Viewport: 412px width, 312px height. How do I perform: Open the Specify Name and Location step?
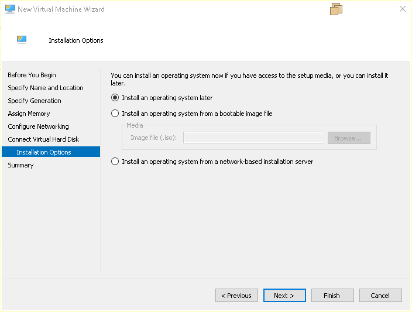46,88
